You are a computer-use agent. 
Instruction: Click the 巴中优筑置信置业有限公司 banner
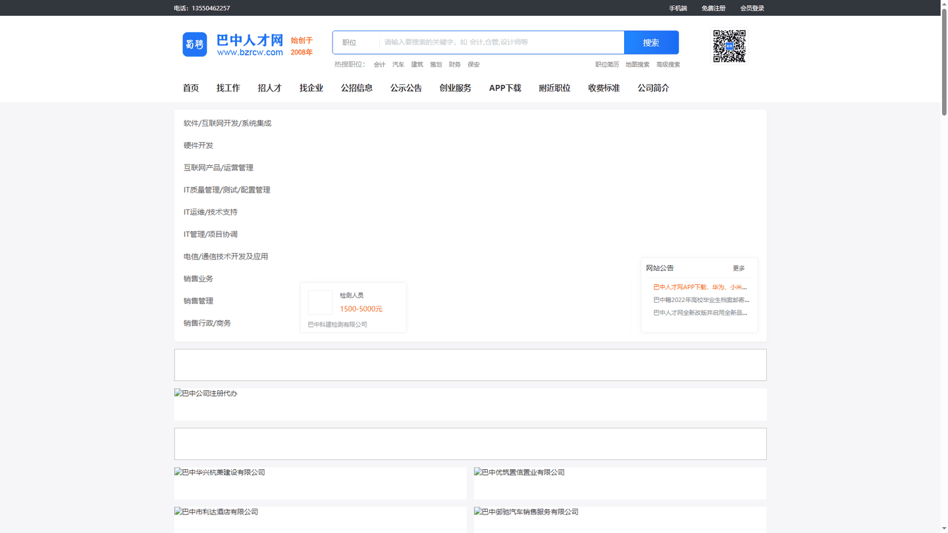pyautogui.click(x=620, y=483)
